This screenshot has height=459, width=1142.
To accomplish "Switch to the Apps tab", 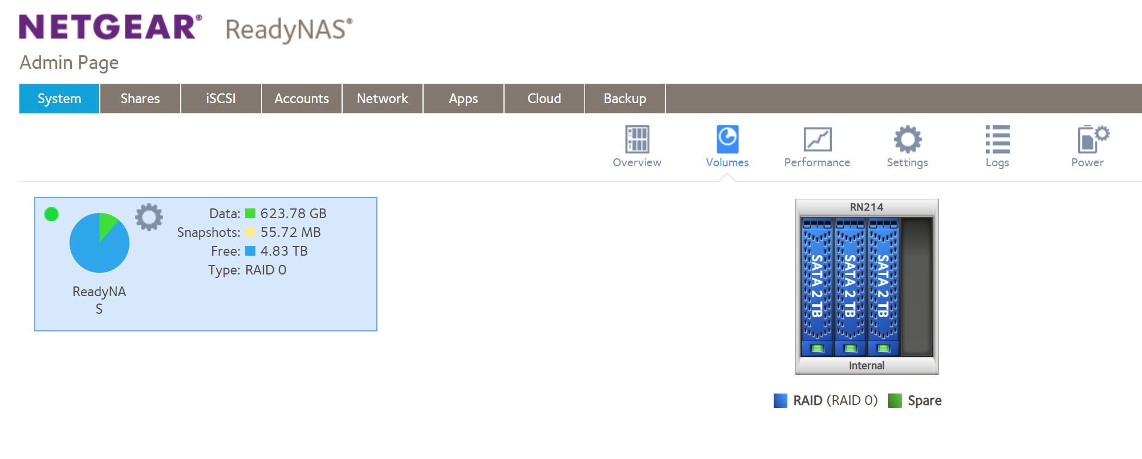I will [x=464, y=99].
